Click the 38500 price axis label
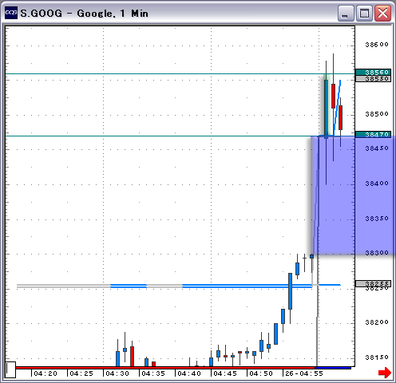Image resolution: width=396 pixels, height=383 pixels. pyautogui.click(x=377, y=114)
